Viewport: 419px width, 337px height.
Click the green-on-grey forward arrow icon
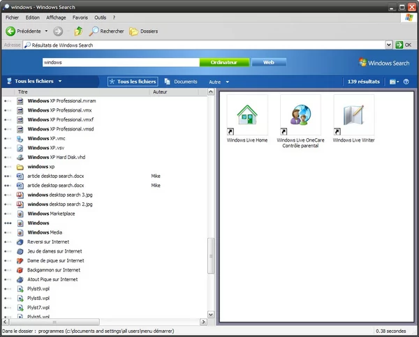(58, 31)
